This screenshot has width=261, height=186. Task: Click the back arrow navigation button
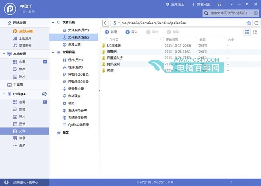click(x=106, y=23)
